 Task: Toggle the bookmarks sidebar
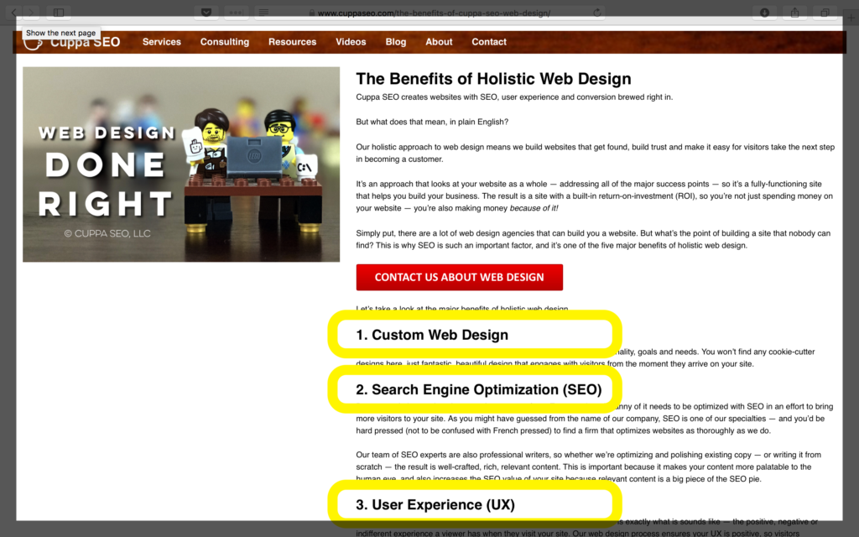(x=59, y=12)
